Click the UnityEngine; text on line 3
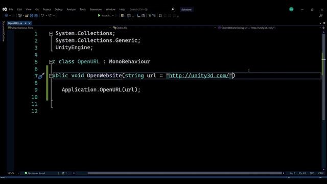 74,48
